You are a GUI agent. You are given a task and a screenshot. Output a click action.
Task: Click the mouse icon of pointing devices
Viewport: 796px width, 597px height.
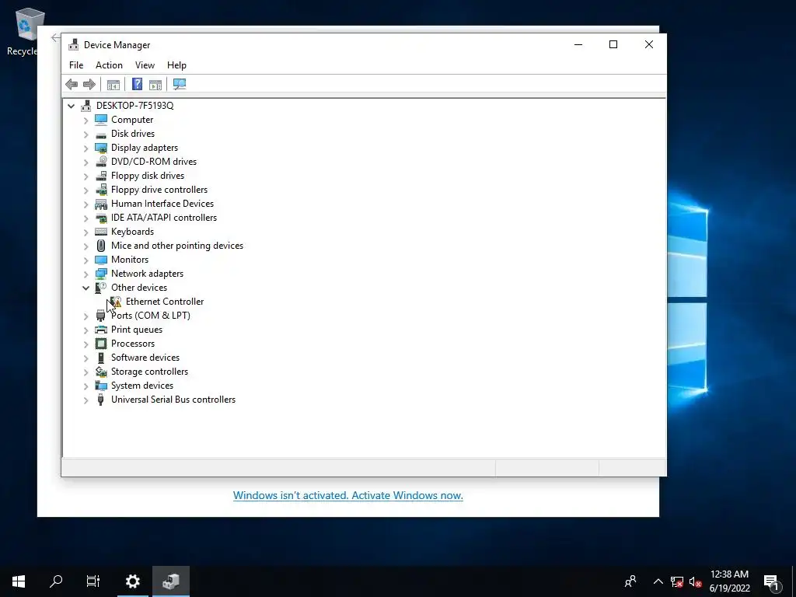101,246
